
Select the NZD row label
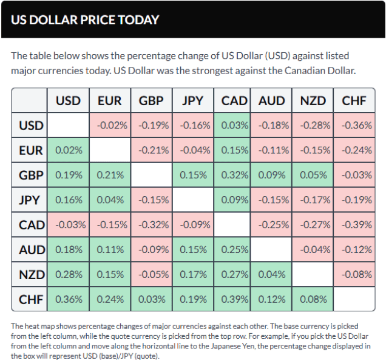coord(32,274)
